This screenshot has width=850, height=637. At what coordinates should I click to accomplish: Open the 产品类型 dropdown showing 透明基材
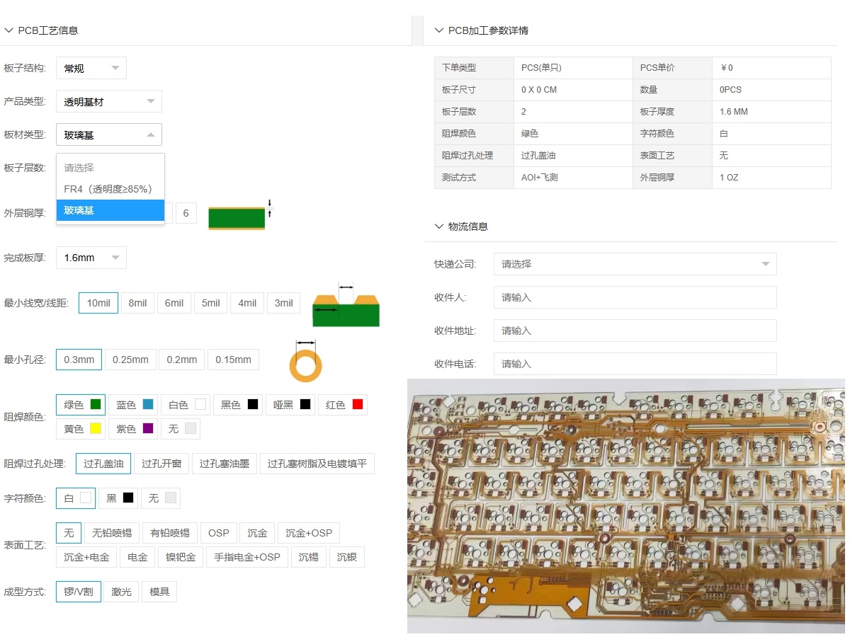pos(108,101)
